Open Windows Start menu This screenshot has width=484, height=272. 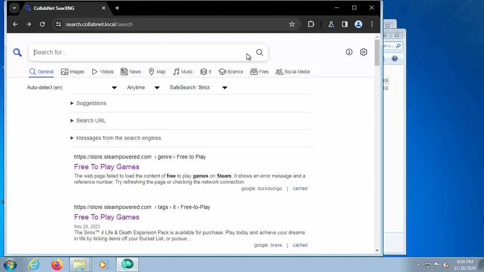(10, 264)
